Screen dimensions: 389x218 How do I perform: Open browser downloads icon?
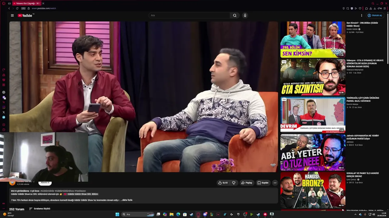click(375, 8)
